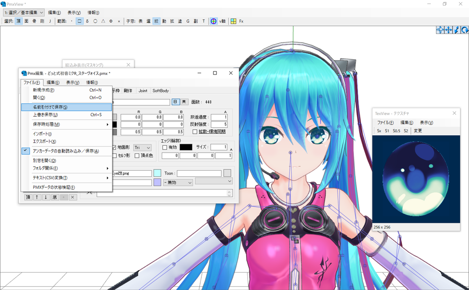Select rigid body (剛) selection mode
The height and width of the screenshot is (290, 469).
pos(42,21)
